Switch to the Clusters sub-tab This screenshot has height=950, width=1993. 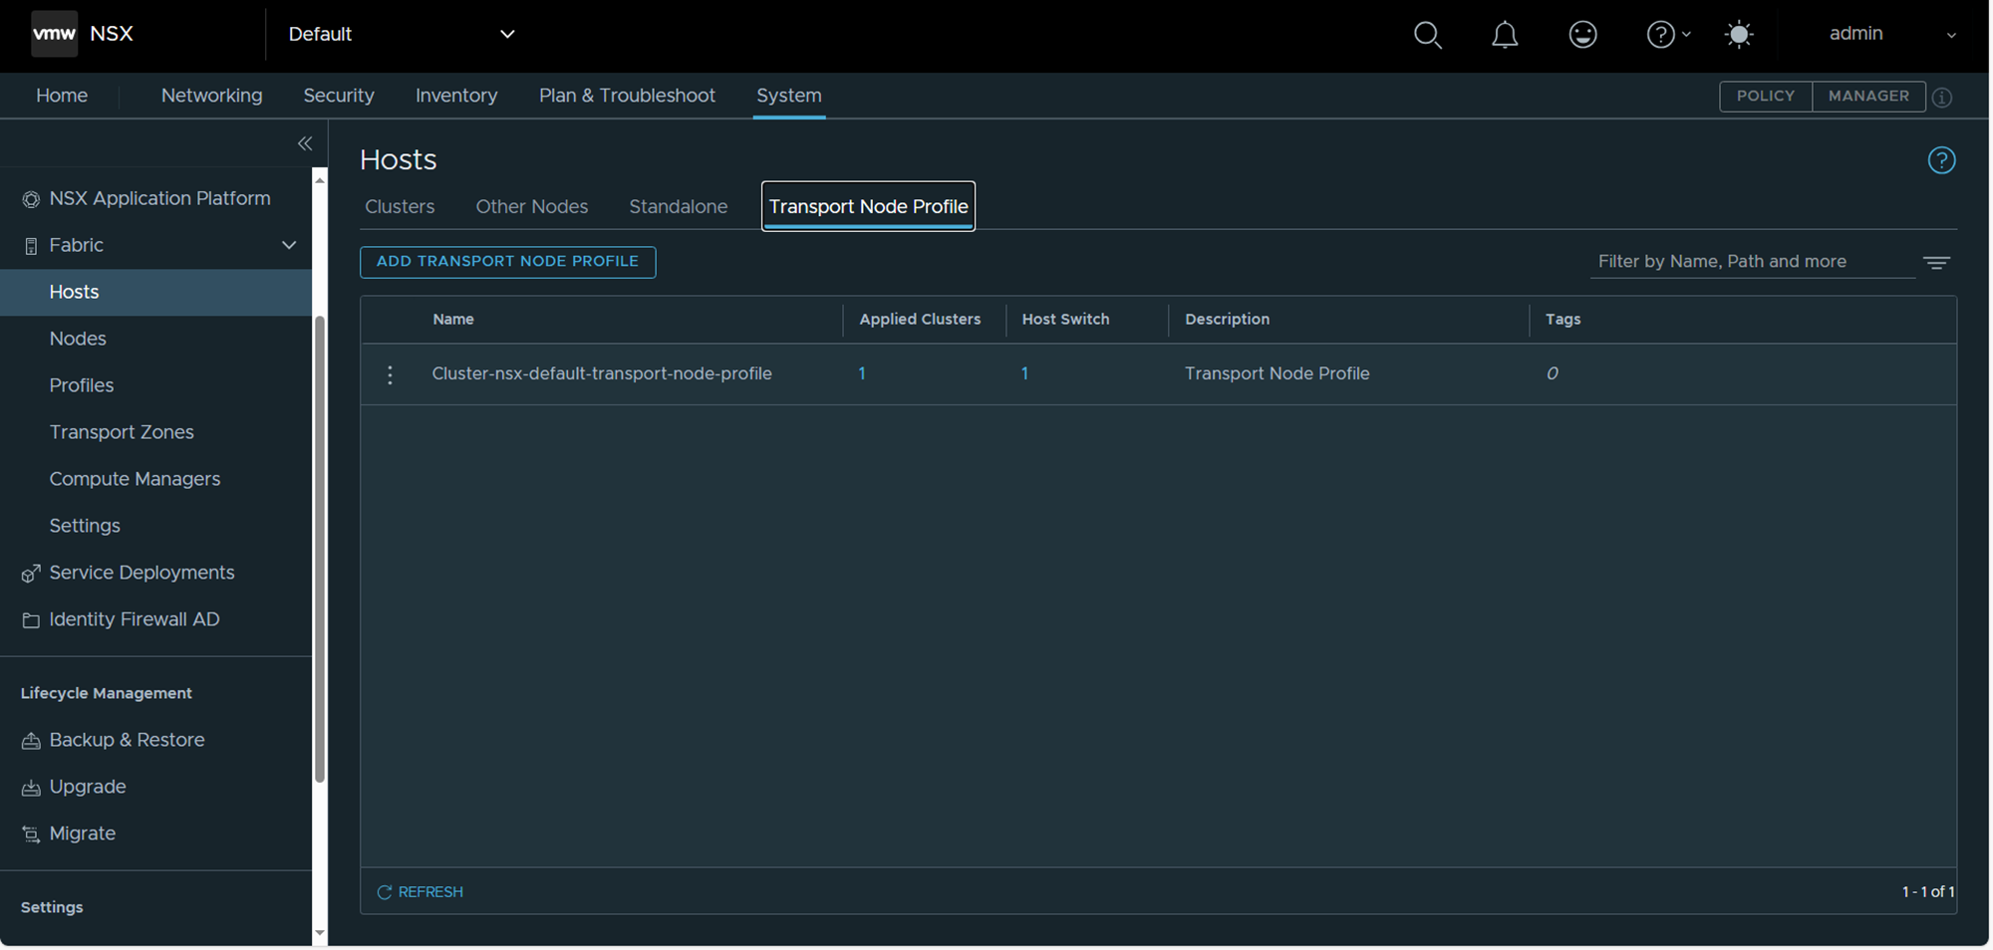[400, 206]
